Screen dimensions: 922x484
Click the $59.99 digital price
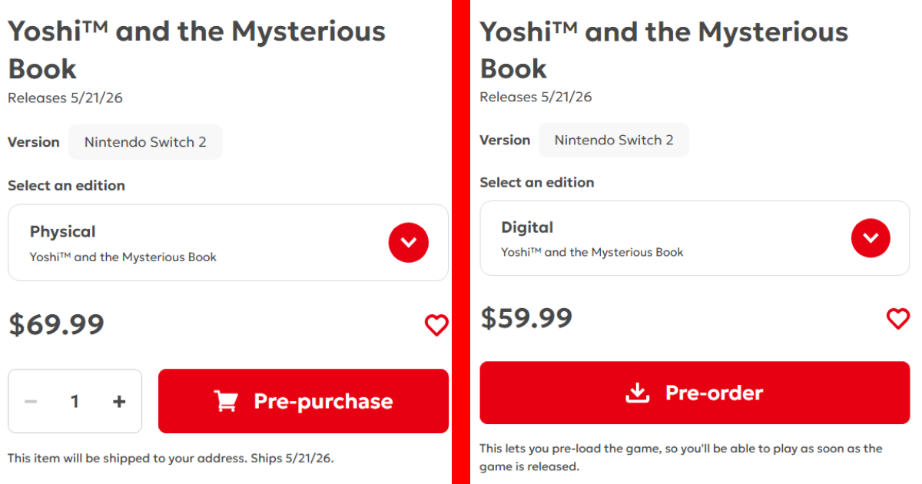526,317
